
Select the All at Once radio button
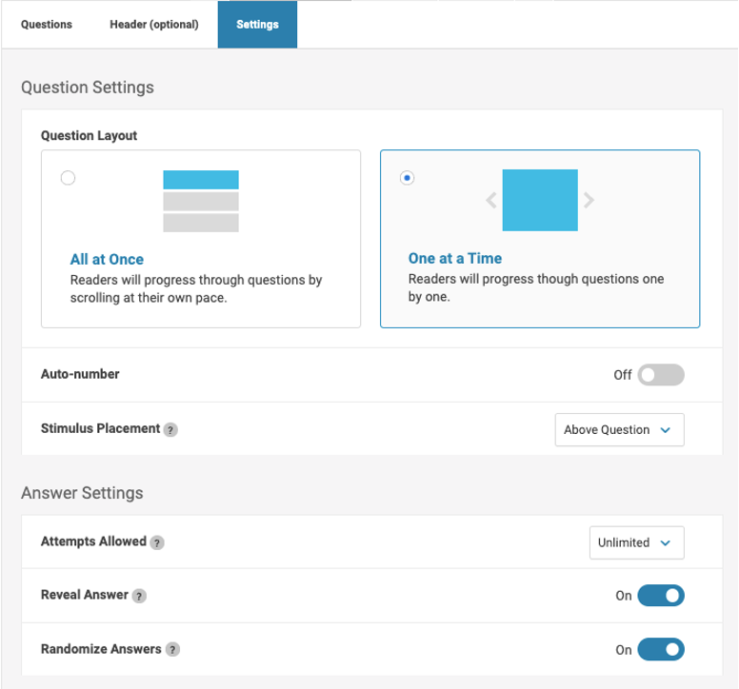click(68, 178)
